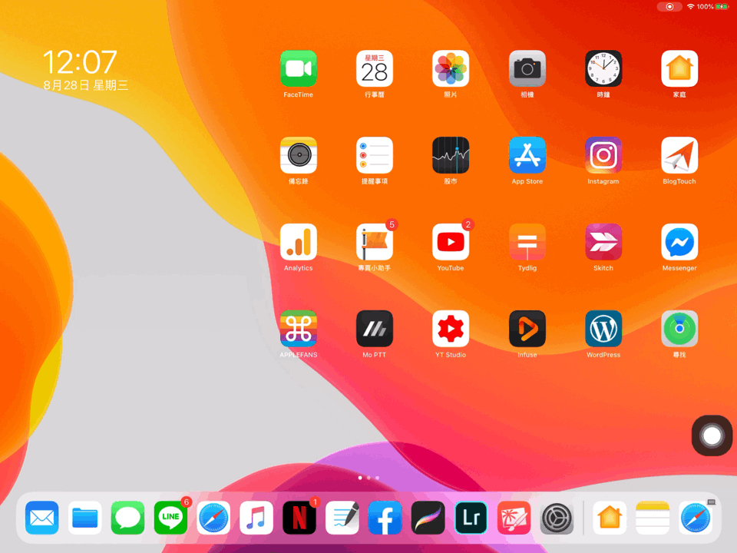737x553 pixels.
Task: Open Lightroom in the dock
Action: coord(471,518)
